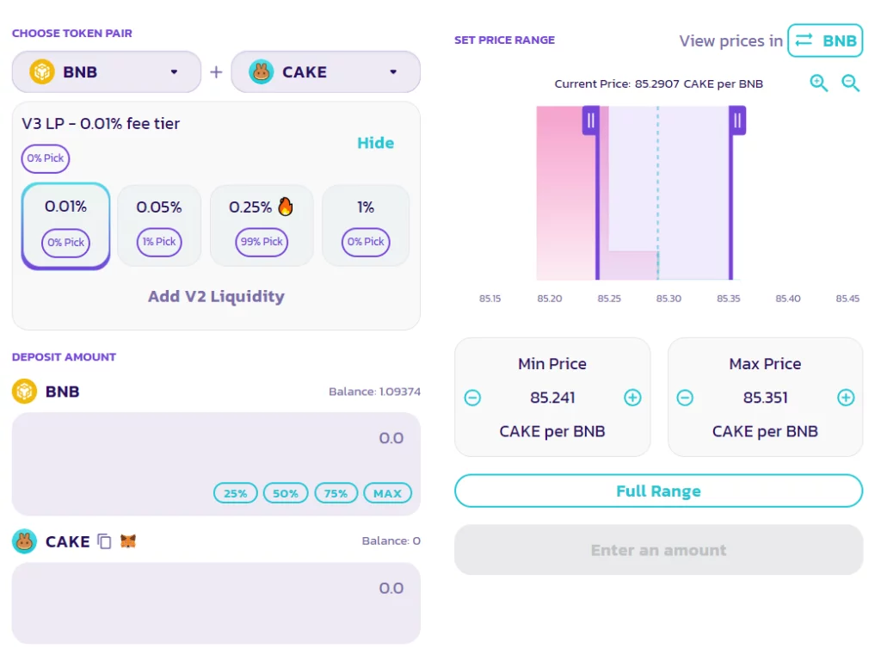Pick the 1% fee tier
This screenshot has width=881, height=661.
click(x=366, y=225)
